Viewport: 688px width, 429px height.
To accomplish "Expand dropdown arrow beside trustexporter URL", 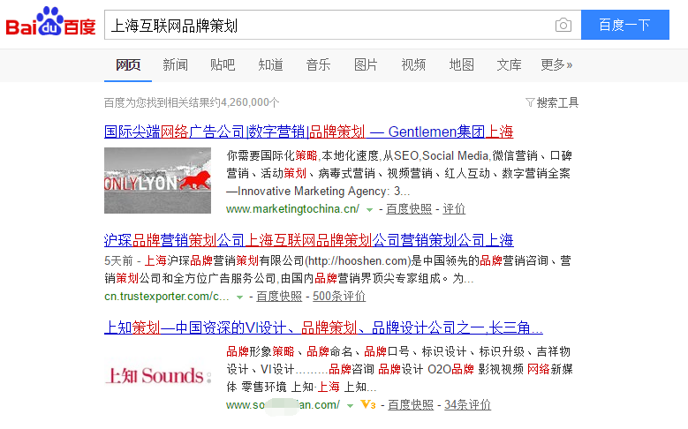I will point(239,297).
